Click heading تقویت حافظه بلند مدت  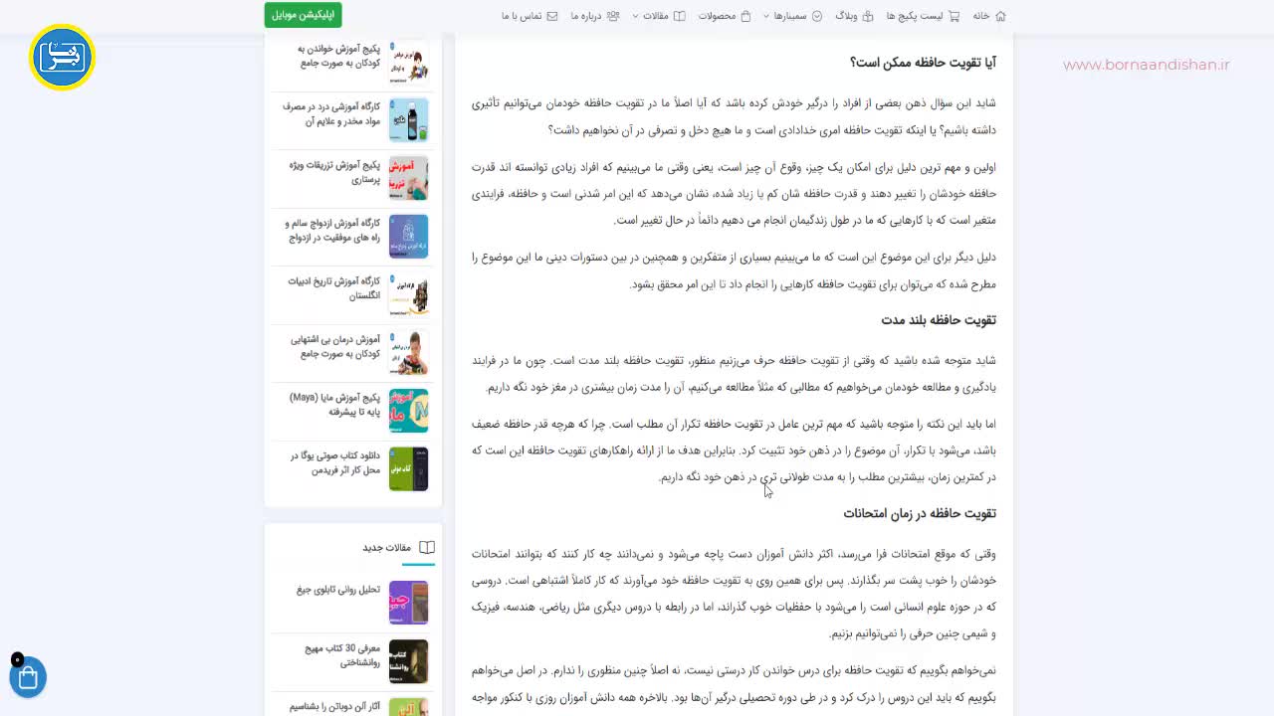coord(939,320)
